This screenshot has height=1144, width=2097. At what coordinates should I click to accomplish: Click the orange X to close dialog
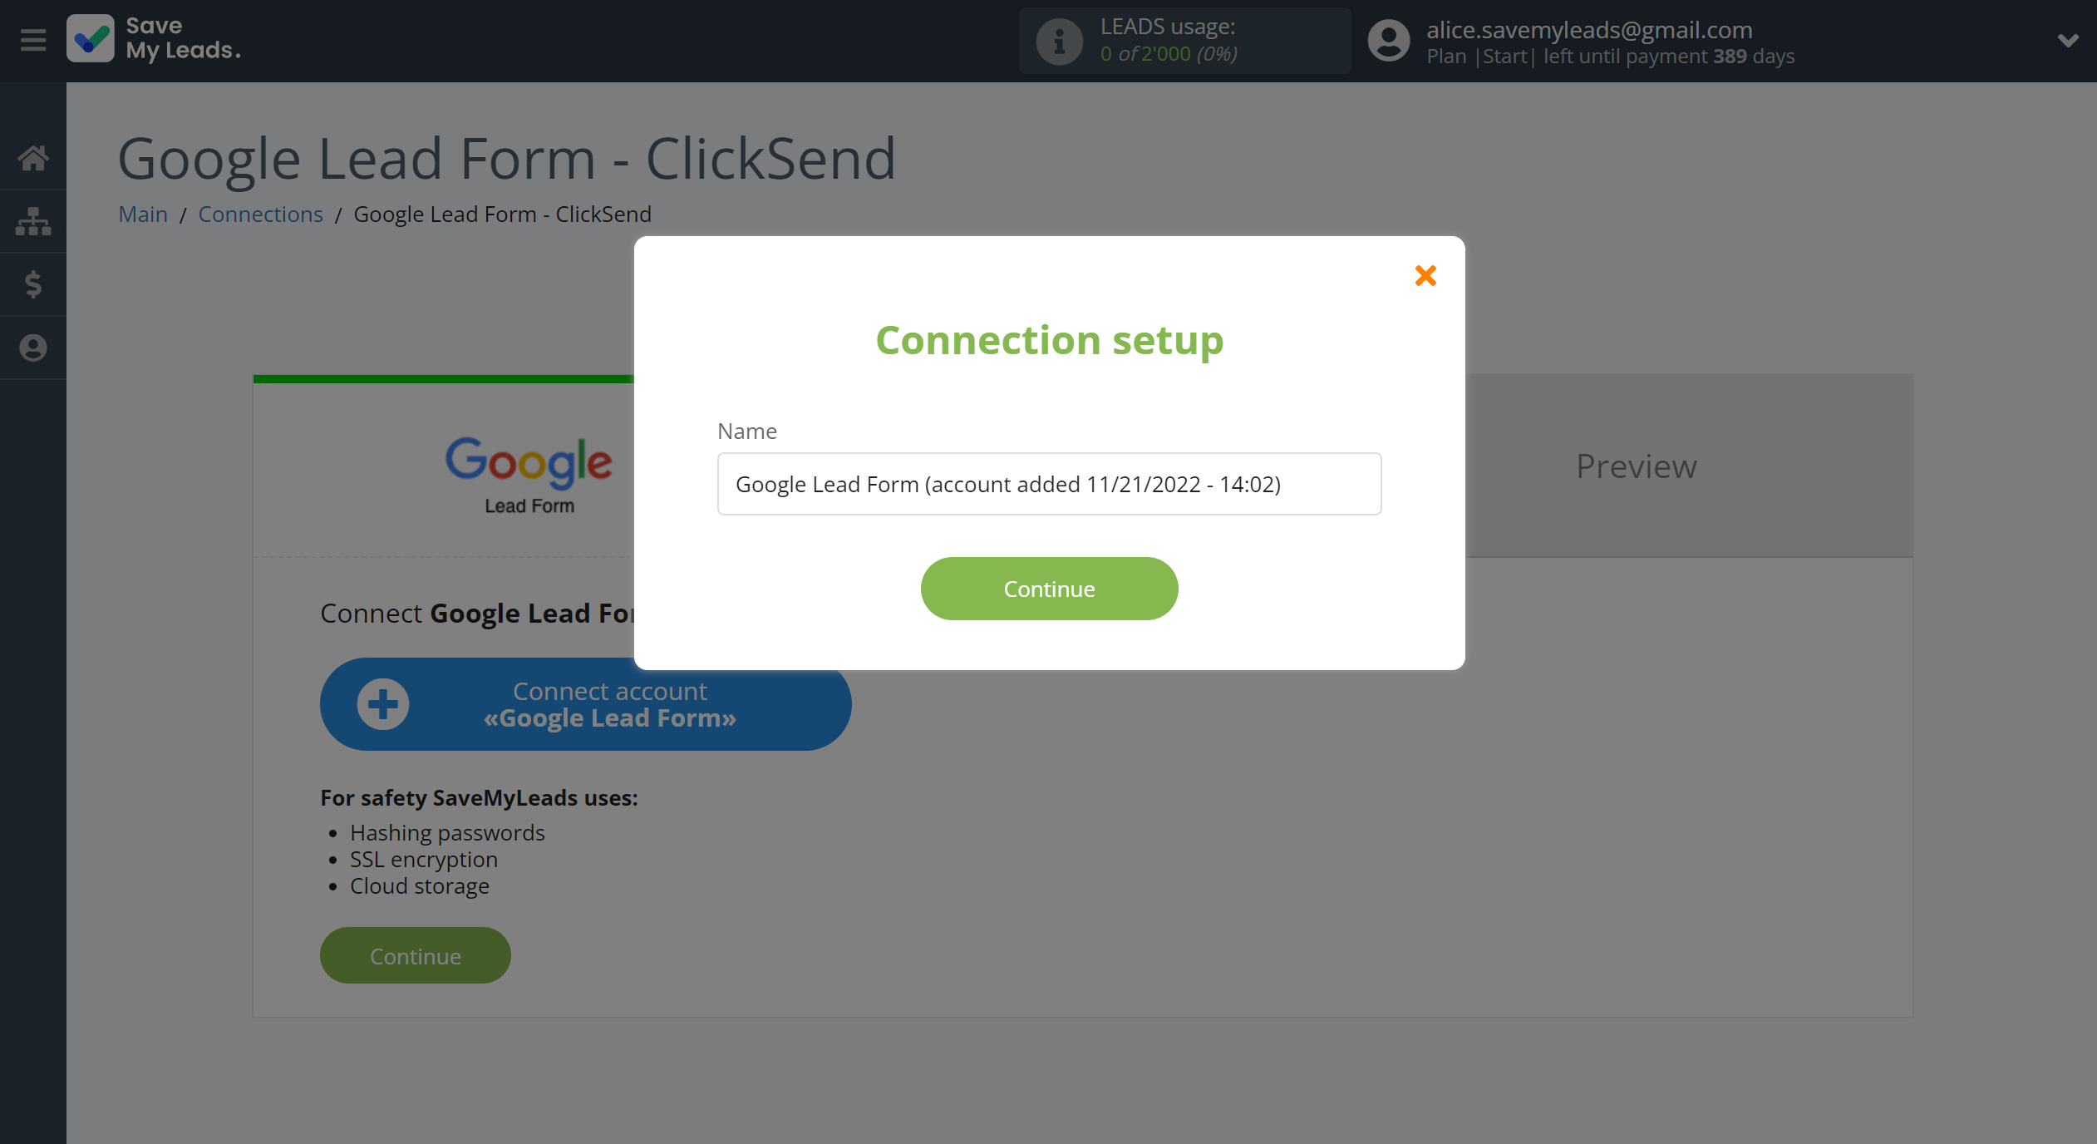pos(1425,274)
